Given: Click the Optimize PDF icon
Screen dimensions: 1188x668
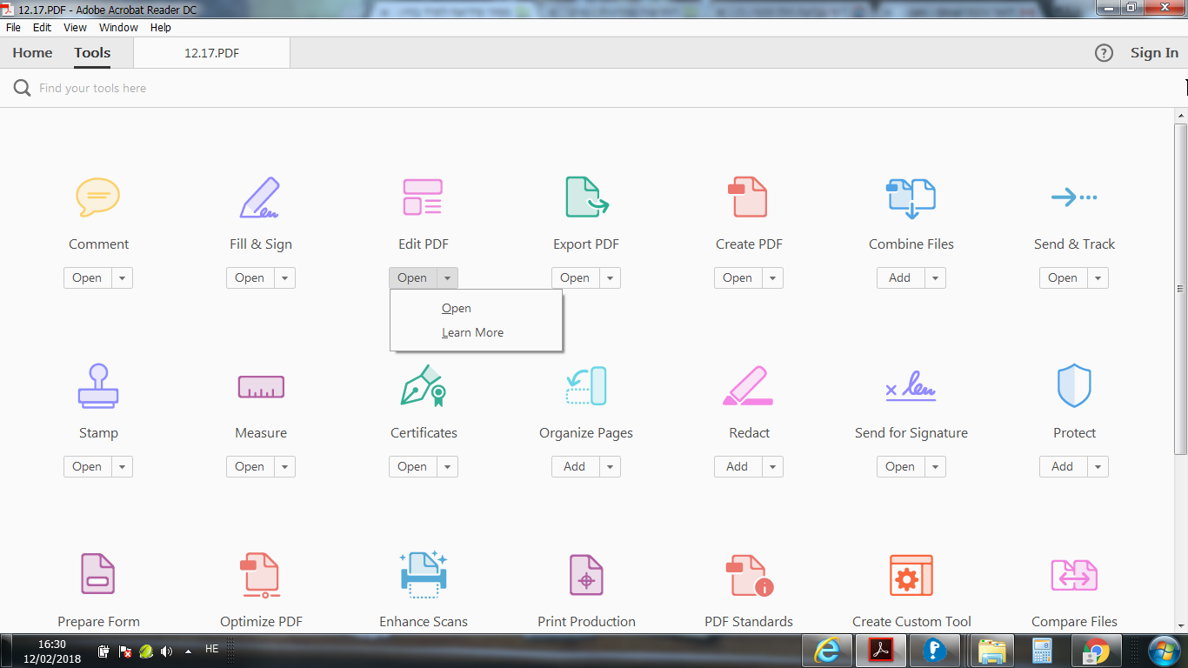Looking at the screenshot, I should (260, 576).
